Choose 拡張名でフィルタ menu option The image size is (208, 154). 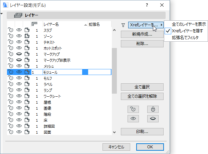[185, 38]
